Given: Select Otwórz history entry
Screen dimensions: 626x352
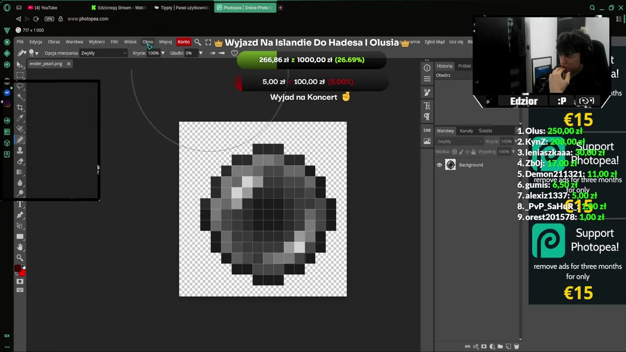Looking at the screenshot, I should 453,75.
